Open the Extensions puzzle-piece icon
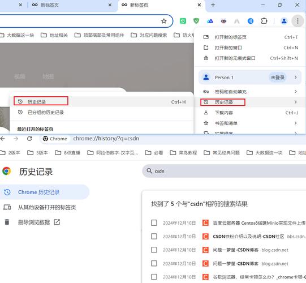The width and height of the screenshot is (306, 283). [264, 21]
